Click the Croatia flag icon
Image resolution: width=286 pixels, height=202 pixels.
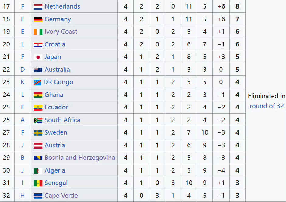pyautogui.click(x=38, y=44)
